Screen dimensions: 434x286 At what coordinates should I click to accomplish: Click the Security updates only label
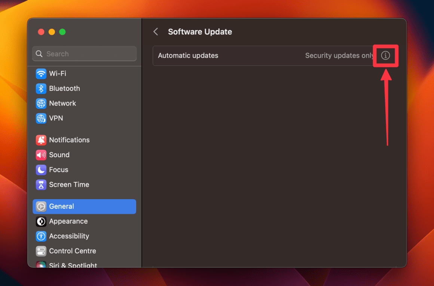tap(339, 55)
